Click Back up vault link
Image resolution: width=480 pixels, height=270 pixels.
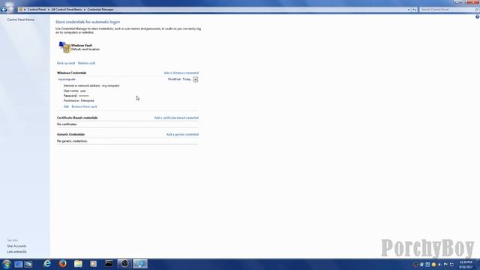click(x=66, y=63)
